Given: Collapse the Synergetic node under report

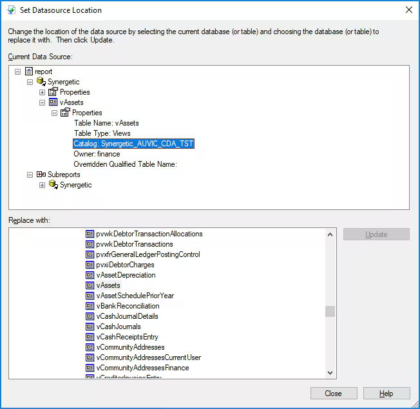Looking at the screenshot, I should [x=30, y=82].
